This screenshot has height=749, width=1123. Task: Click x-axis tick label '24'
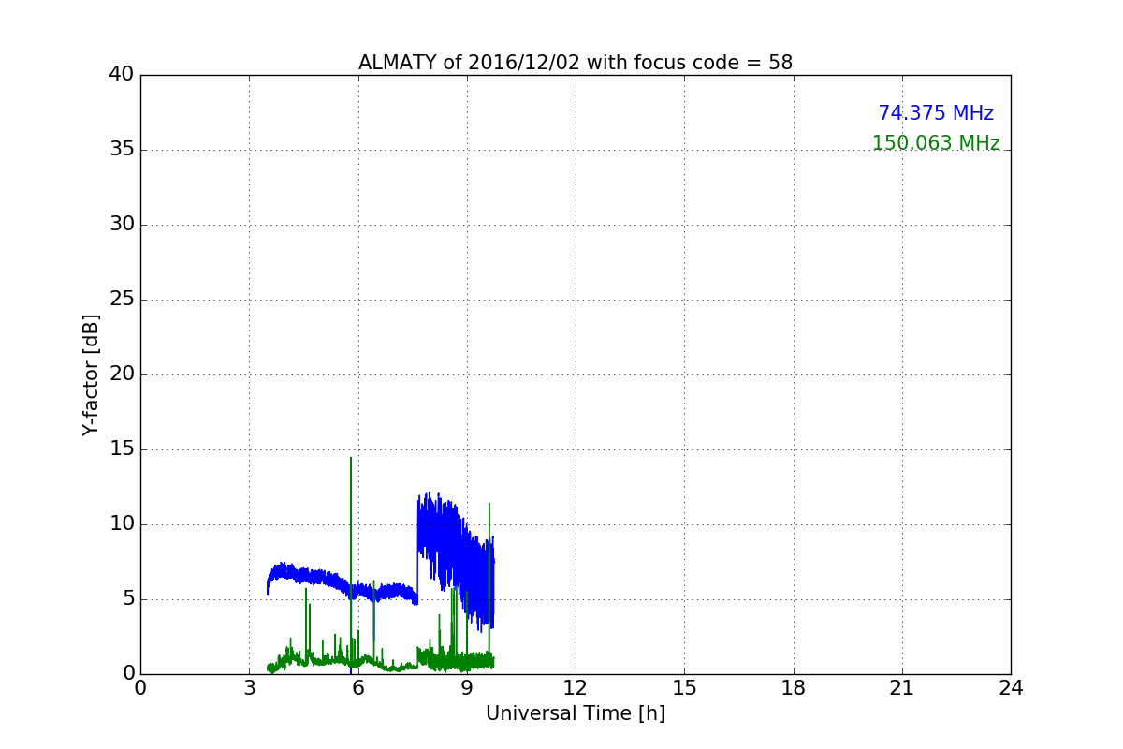tap(1011, 688)
